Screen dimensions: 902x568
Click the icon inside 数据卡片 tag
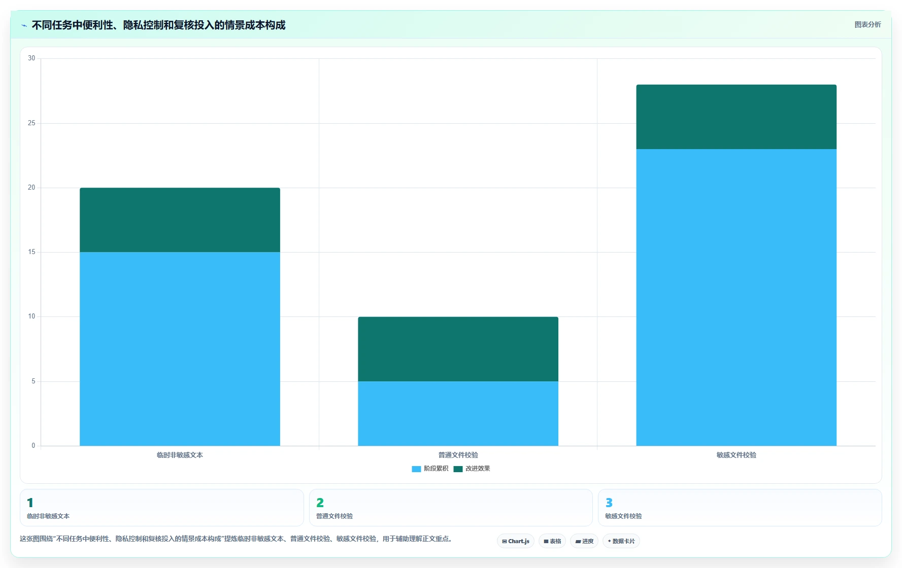[609, 541]
